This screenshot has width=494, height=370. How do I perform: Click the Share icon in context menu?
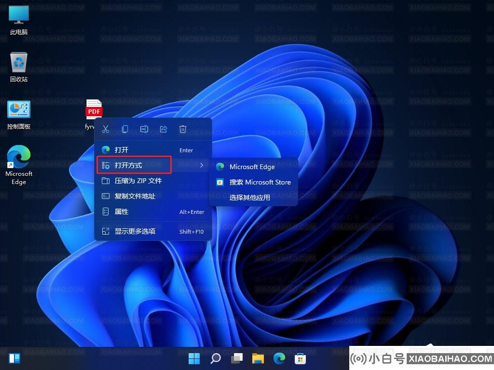tap(164, 129)
